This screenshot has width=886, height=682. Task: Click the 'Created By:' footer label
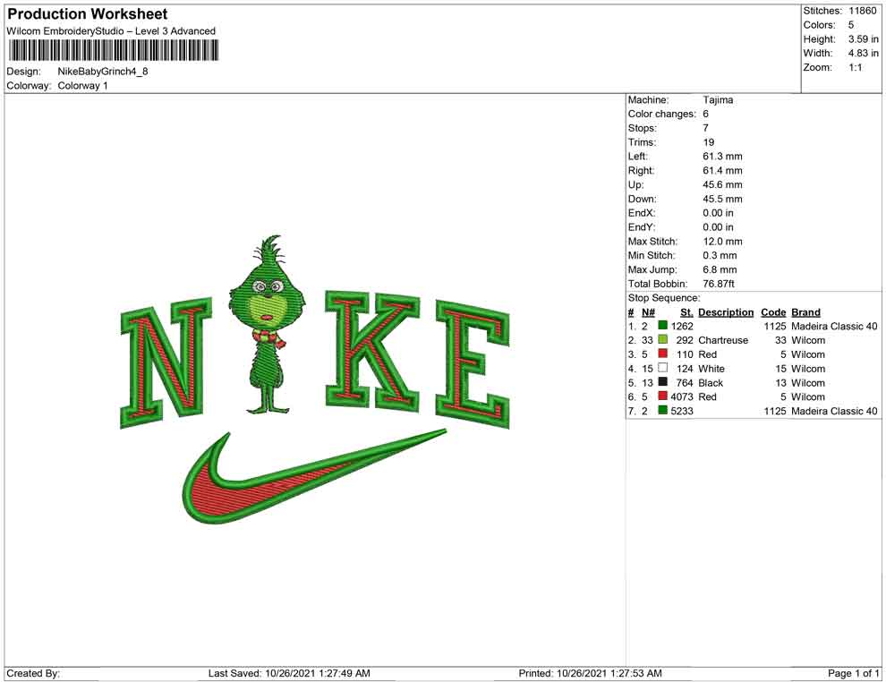click(33, 673)
